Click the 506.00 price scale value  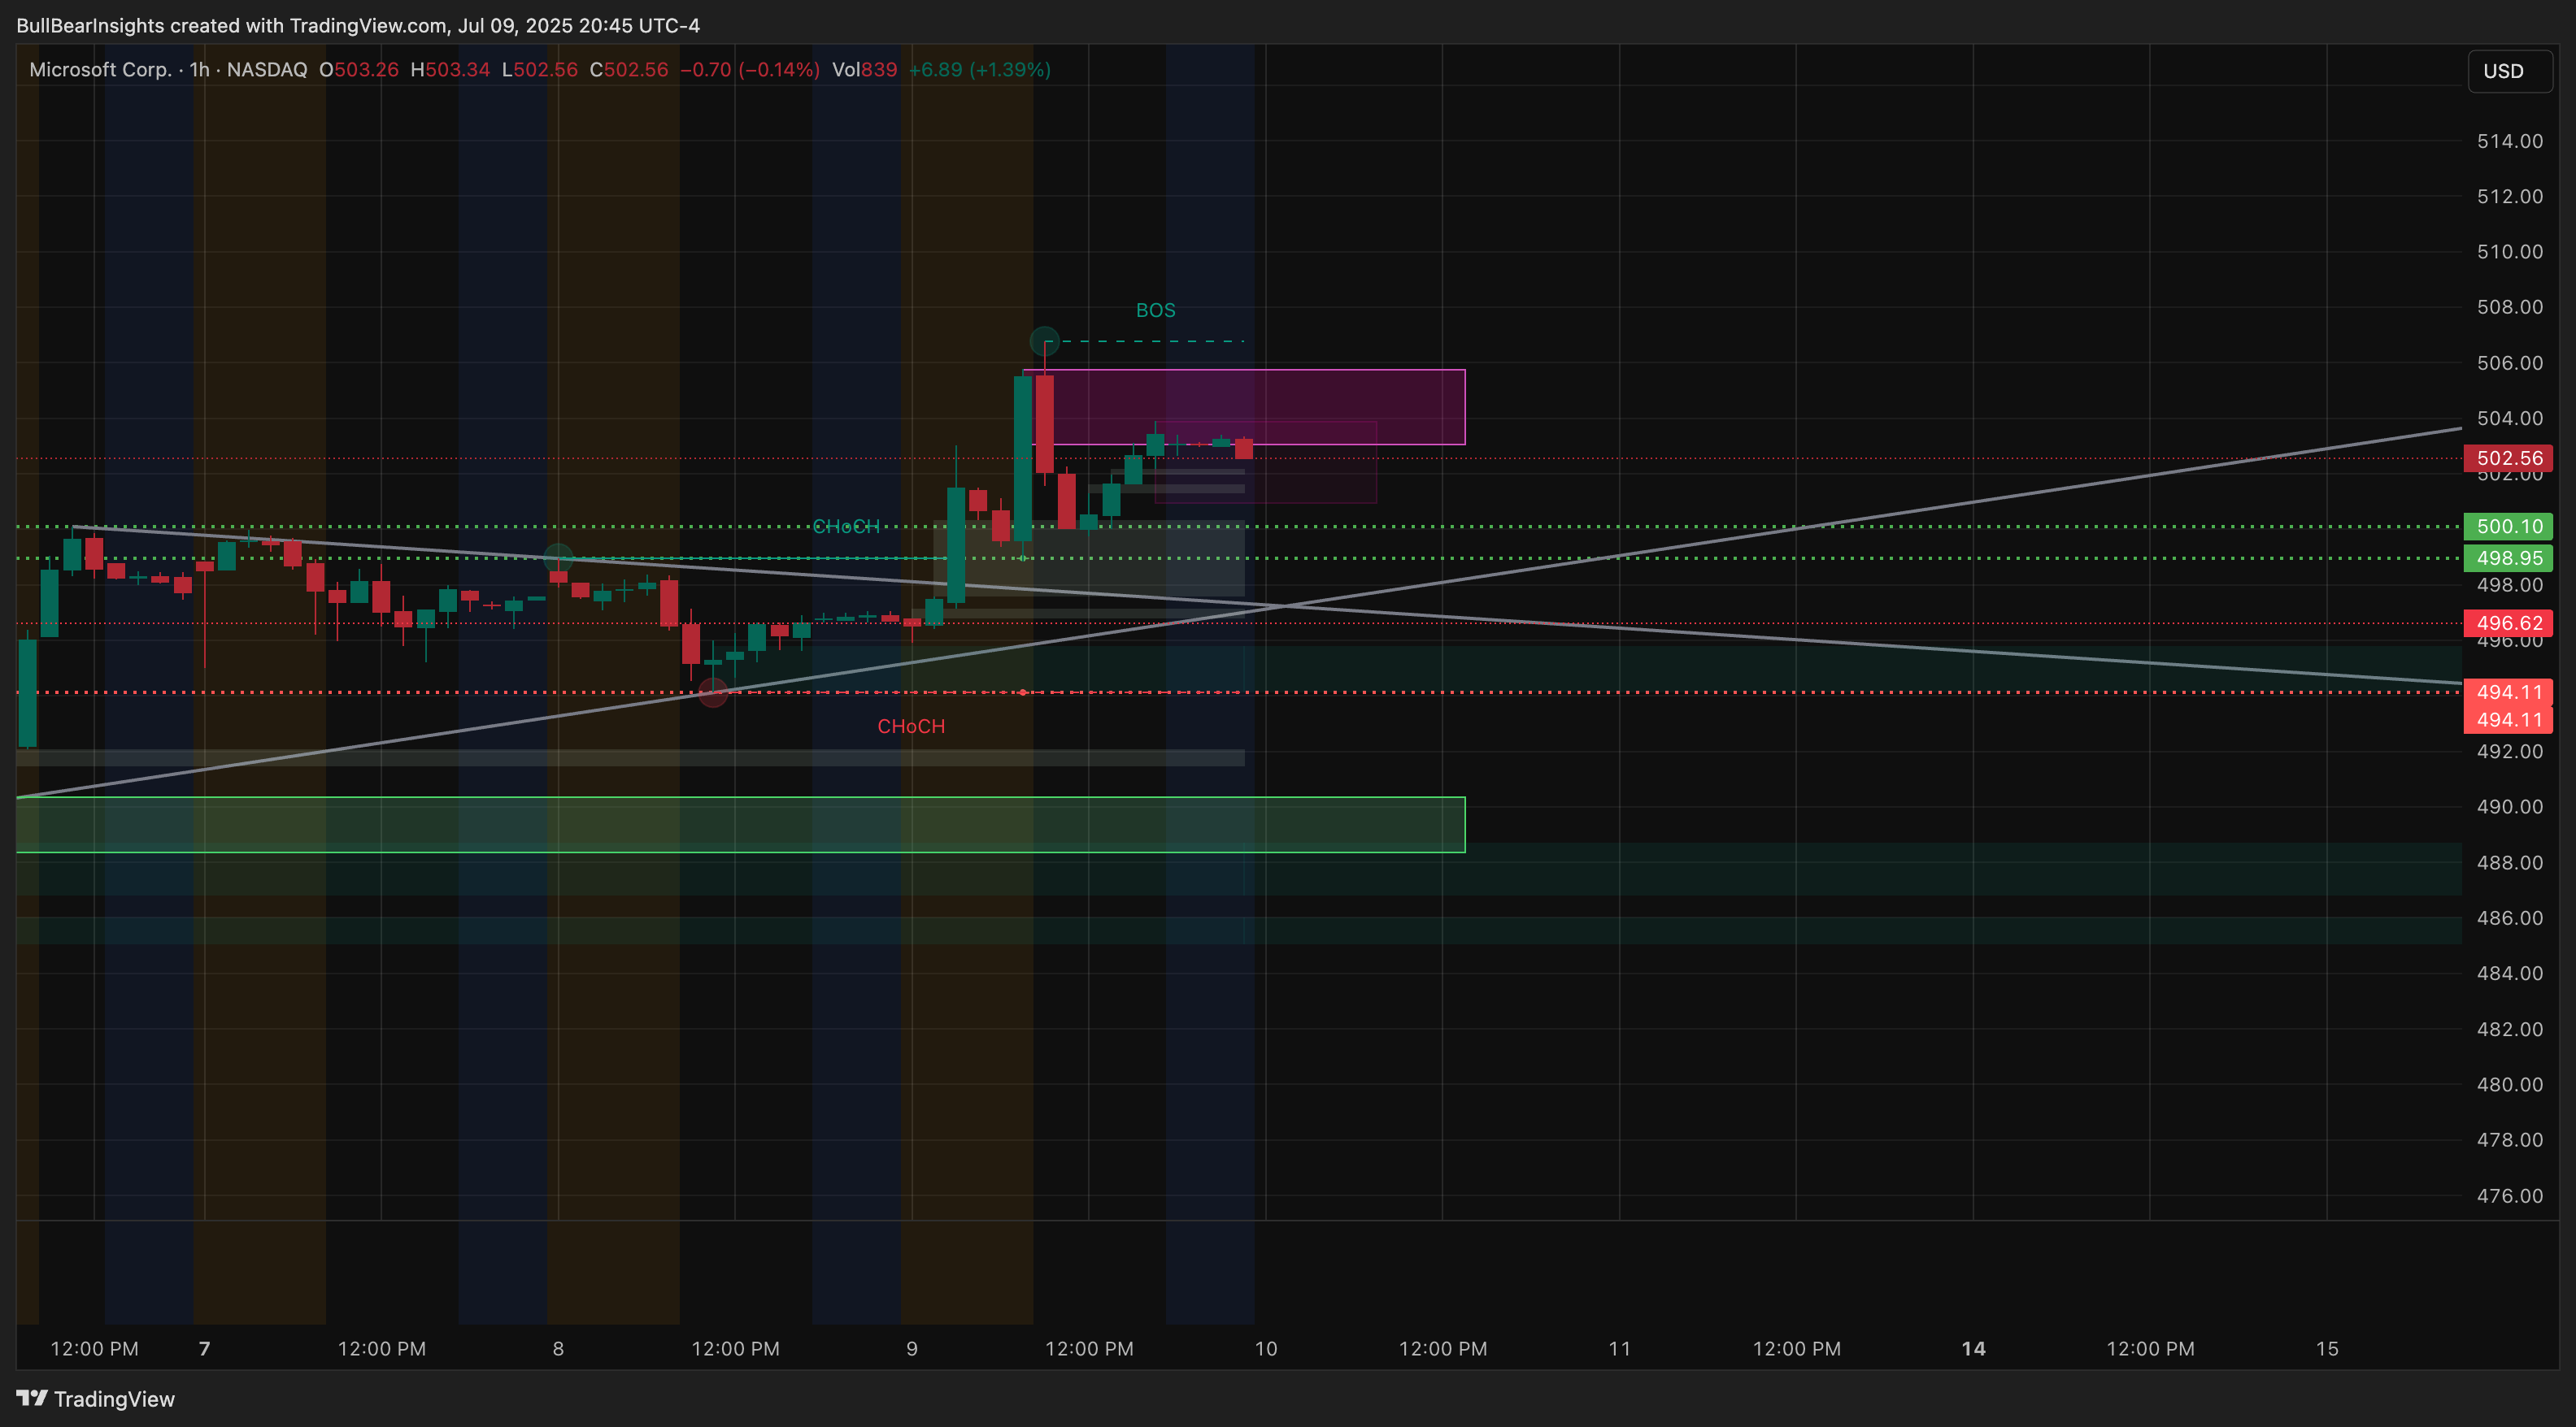(2509, 362)
